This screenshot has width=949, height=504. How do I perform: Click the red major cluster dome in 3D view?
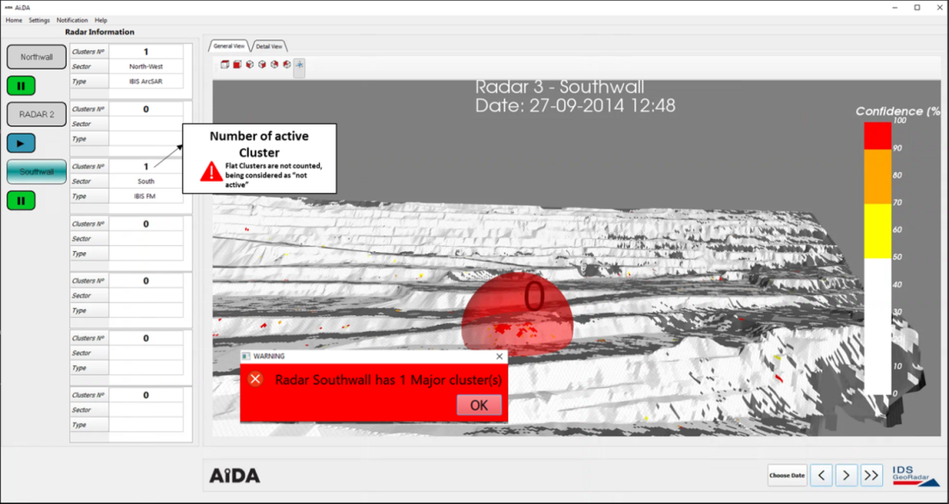point(518,314)
